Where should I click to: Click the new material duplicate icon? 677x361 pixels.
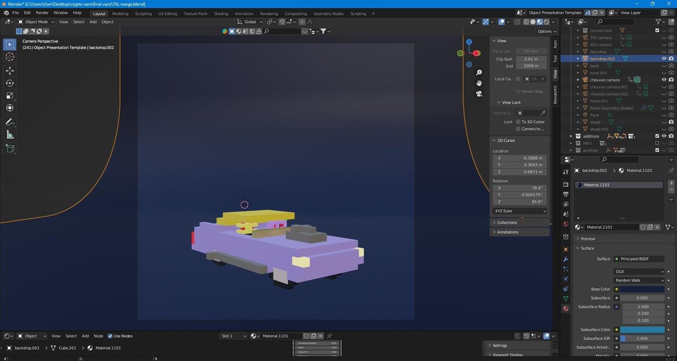(650, 227)
